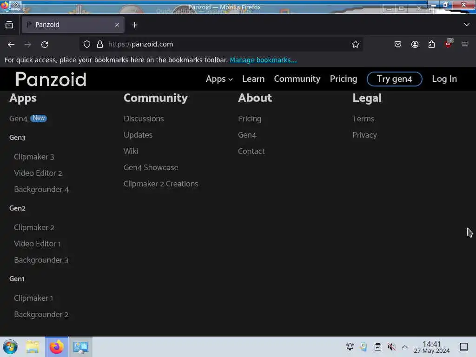Image resolution: width=476 pixels, height=357 pixels.
Task: Open Clipmaker 2 Creations
Action: 161,184
